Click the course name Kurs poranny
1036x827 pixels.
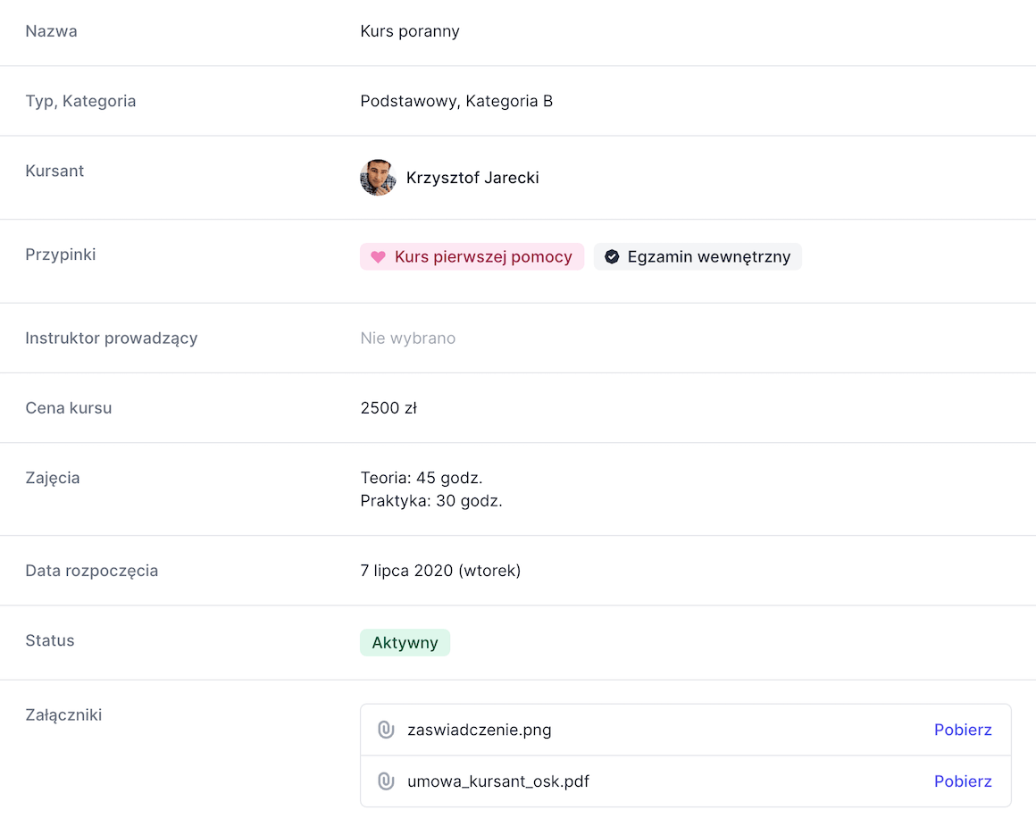tap(410, 31)
